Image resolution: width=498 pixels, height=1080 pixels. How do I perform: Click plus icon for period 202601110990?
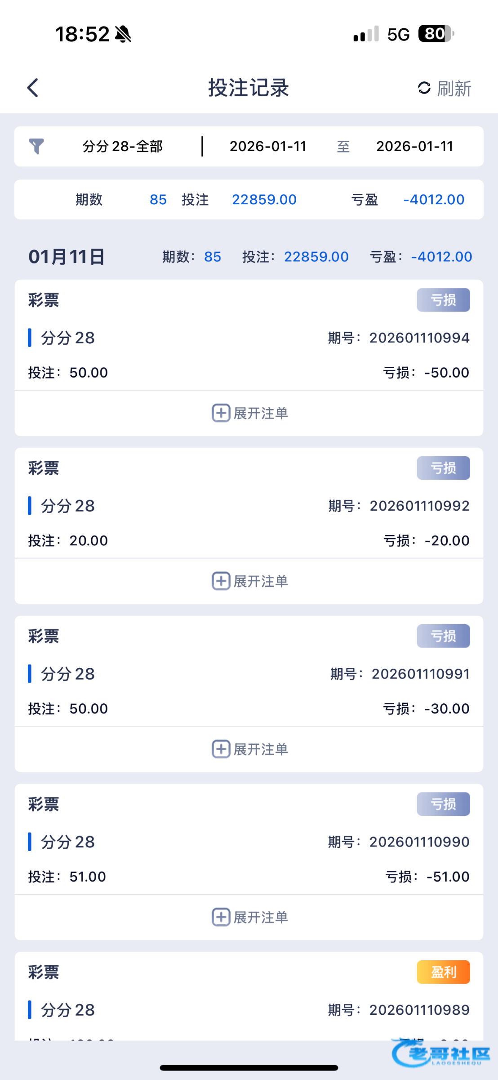221,917
